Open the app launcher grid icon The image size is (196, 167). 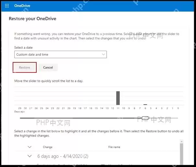click(x=7, y=6)
